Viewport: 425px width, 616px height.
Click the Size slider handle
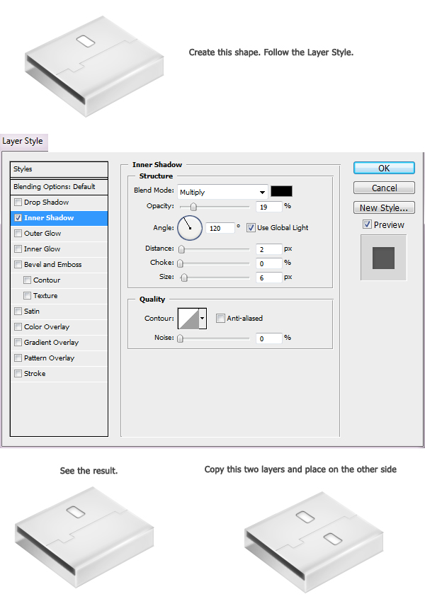pos(184,278)
